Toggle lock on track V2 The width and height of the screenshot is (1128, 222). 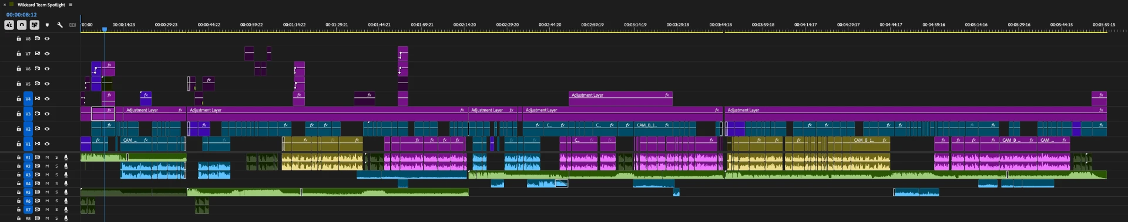click(x=19, y=129)
